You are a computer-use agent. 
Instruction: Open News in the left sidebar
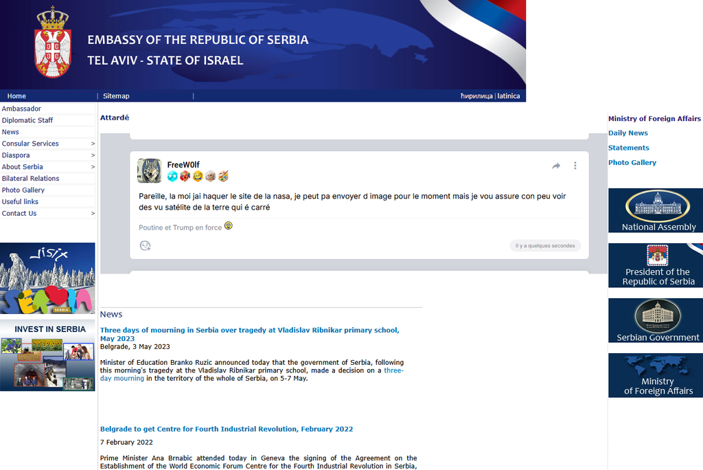coord(10,132)
